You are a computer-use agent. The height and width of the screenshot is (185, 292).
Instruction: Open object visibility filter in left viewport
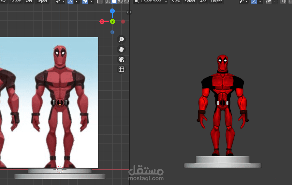click(60, 2)
